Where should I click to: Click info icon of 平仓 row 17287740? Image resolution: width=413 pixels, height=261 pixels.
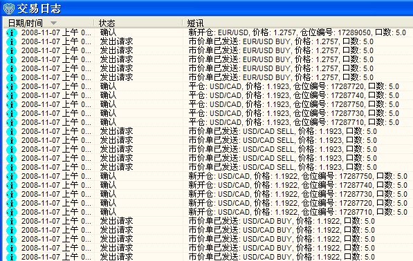11,95
